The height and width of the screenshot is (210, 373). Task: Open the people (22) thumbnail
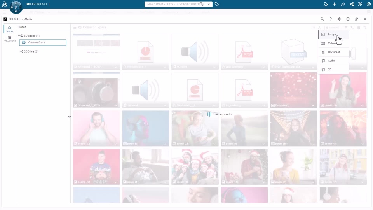click(x=195, y=128)
